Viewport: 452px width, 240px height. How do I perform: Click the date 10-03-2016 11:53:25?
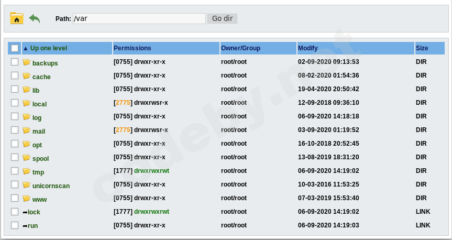tap(328, 184)
